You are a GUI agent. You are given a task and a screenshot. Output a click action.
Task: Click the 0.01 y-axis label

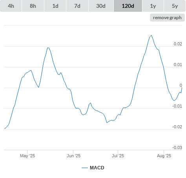click(178, 65)
